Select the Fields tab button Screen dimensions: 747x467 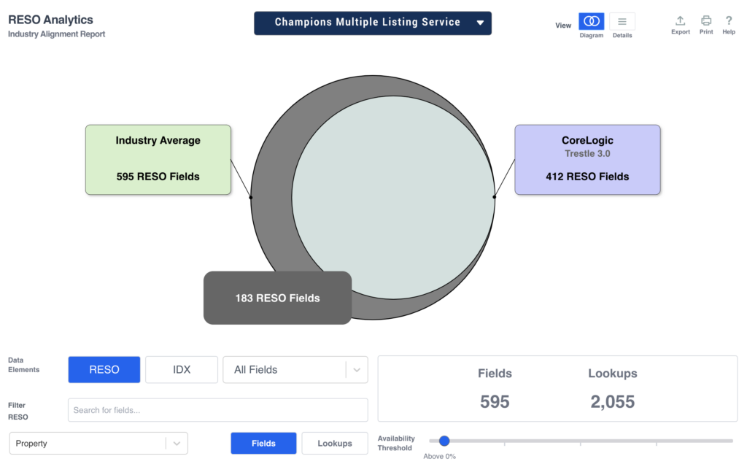(263, 443)
